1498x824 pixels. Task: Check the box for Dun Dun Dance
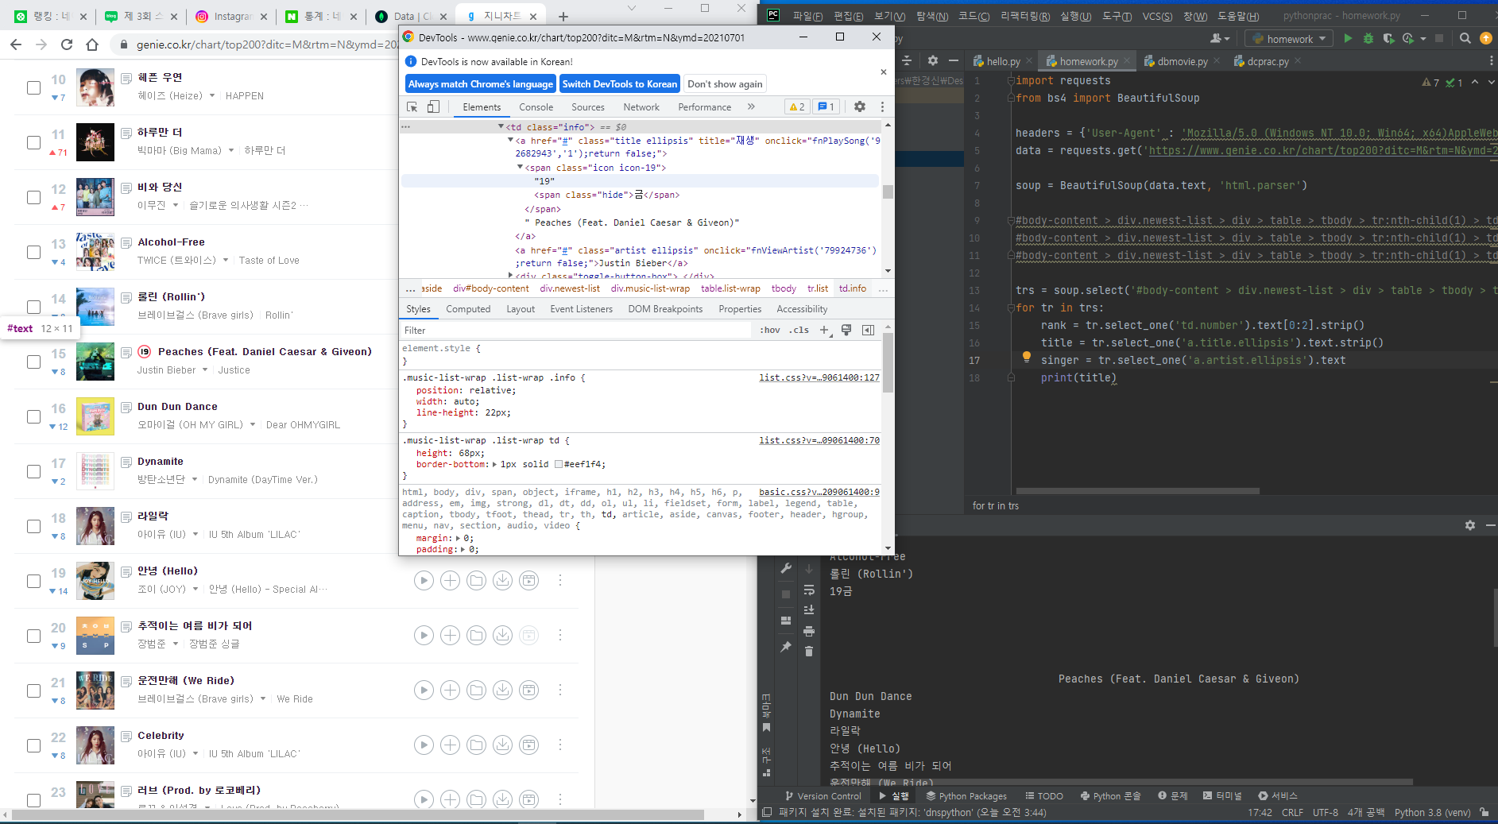coord(33,416)
